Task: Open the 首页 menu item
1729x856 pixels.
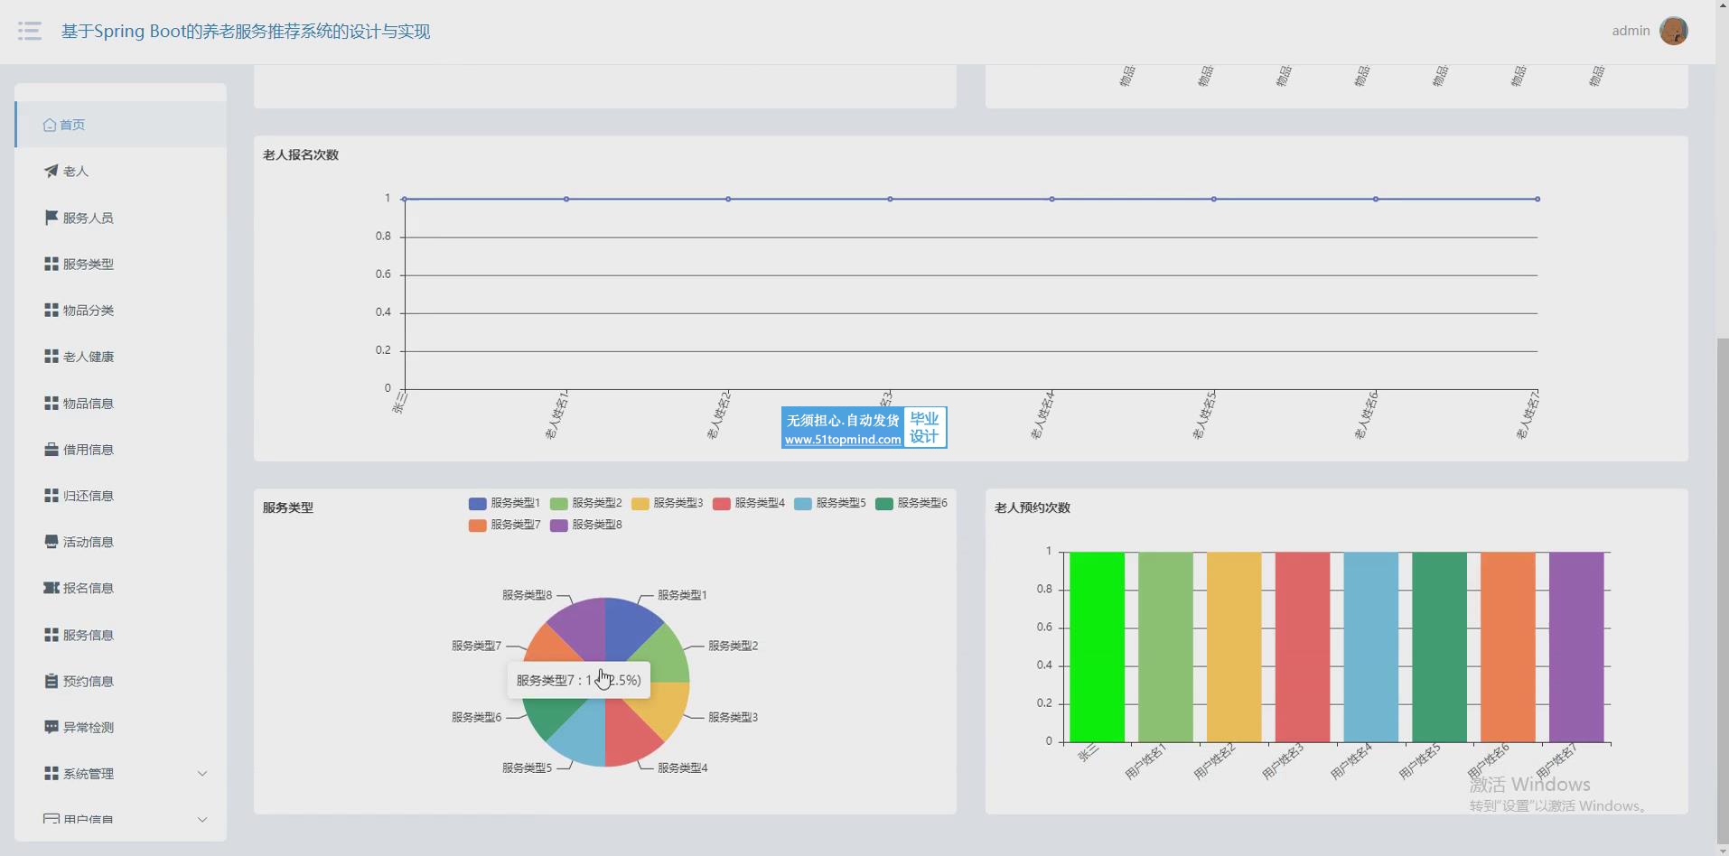Action: 120,125
